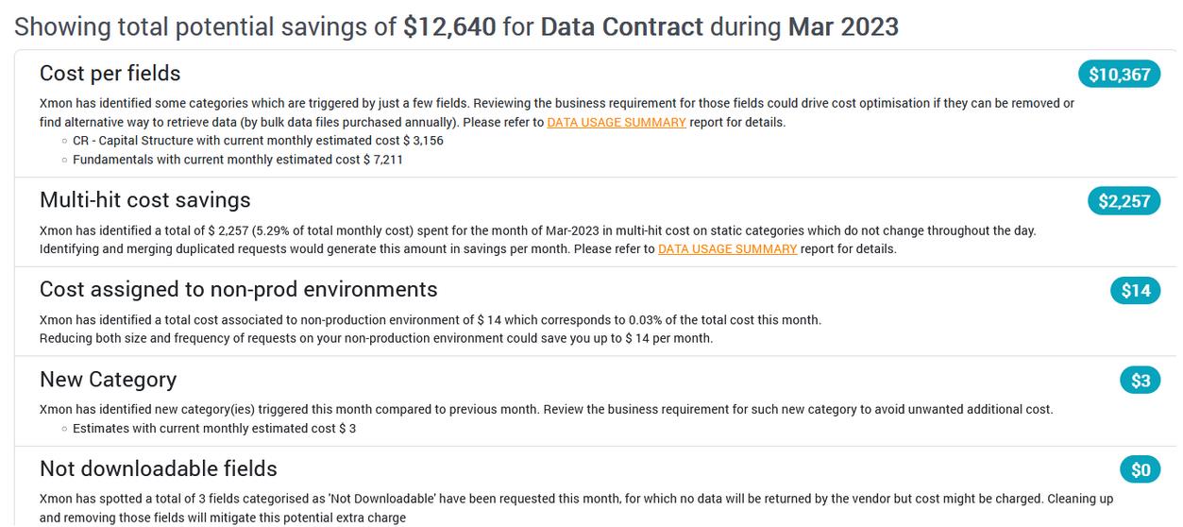Click the Data Contract text in title
1183x527 pixels.
click(621, 26)
